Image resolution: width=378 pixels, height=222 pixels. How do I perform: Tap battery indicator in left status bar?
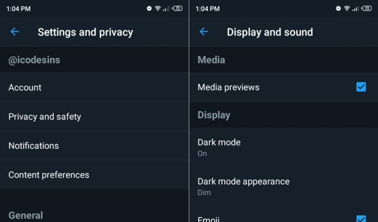177,8
